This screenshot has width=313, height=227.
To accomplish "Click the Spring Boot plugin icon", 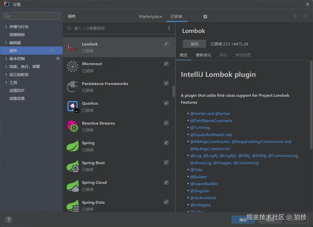I will tap(73, 166).
